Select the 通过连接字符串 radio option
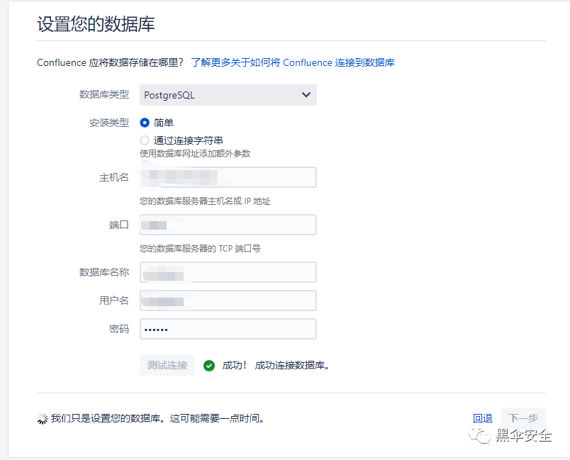570x460 pixels. [x=145, y=140]
